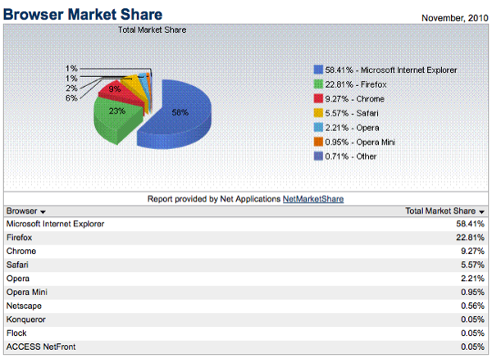
Task: Click the Netscape table row
Action: tap(246, 306)
